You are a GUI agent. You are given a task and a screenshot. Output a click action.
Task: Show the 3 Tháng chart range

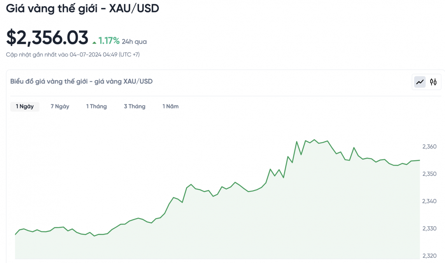point(135,106)
